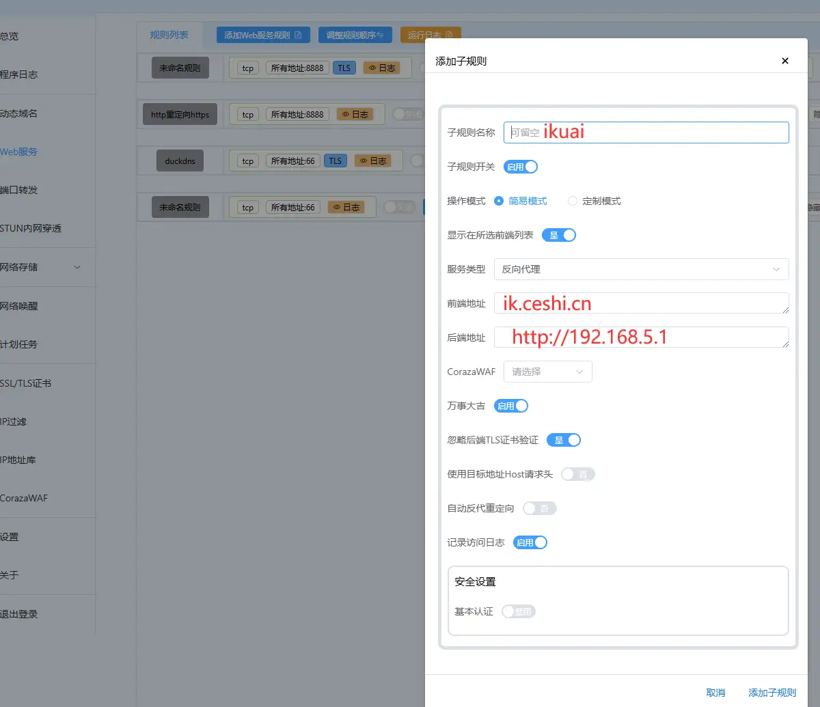Click the 添加子规则 confirm button

click(772, 692)
